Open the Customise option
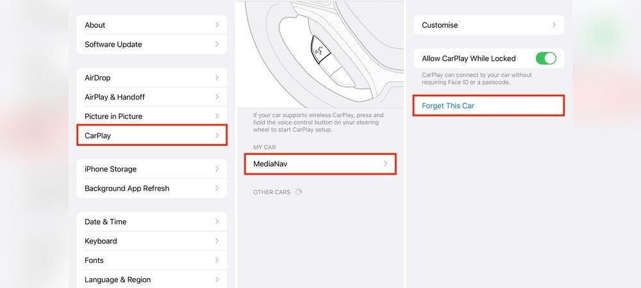The image size is (641, 288). (x=489, y=25)
